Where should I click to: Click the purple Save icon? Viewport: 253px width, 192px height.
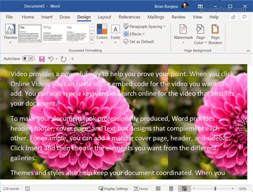click(x=42, y=59)
